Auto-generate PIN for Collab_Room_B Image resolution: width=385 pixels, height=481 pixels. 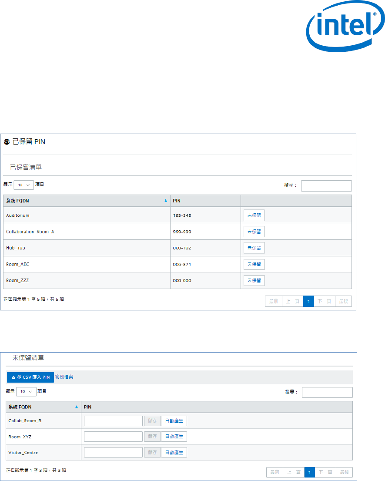point(174,420)
